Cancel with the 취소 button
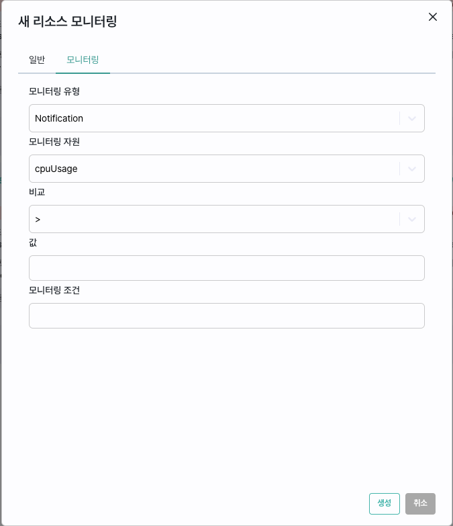 420,504
